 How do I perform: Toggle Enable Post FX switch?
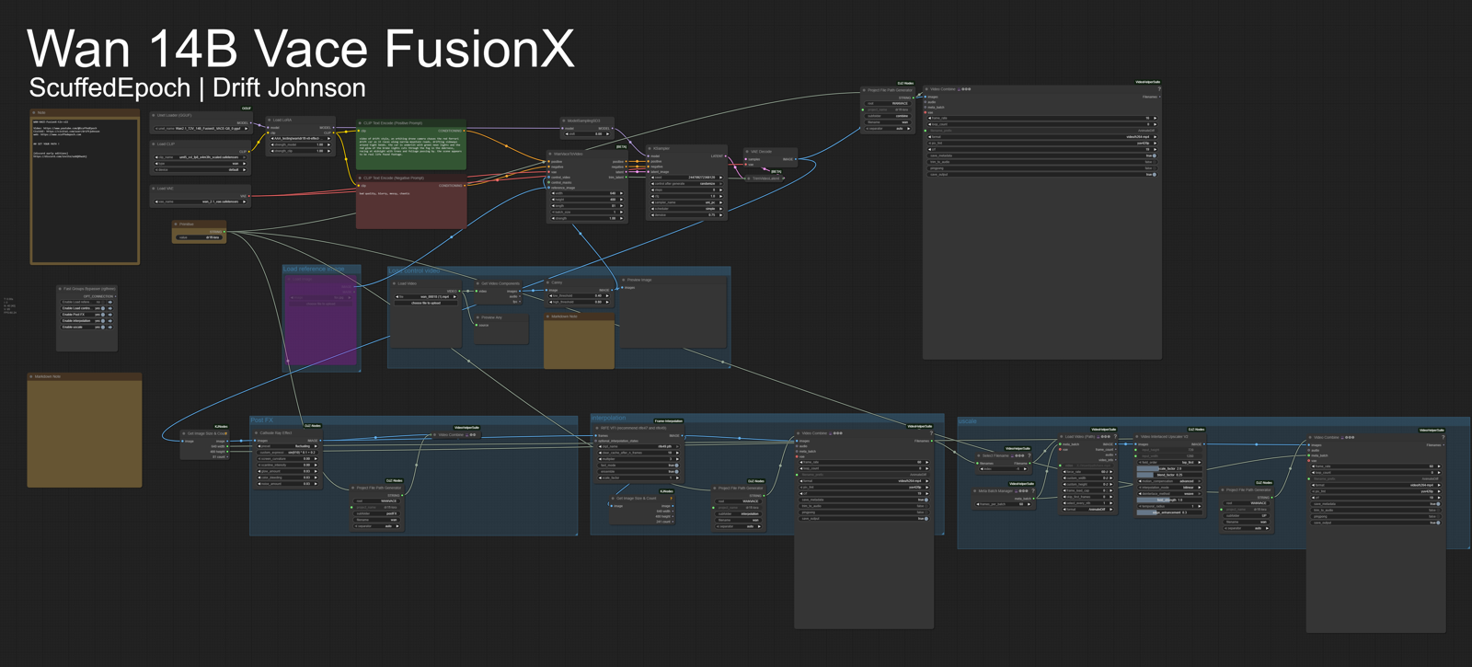click(103, 315)
